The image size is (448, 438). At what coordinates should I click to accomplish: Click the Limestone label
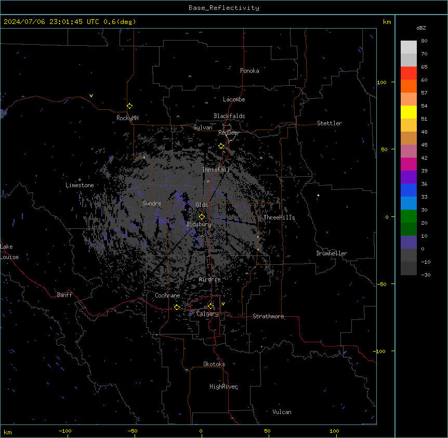pyautogui.click(x=80, y=185)
